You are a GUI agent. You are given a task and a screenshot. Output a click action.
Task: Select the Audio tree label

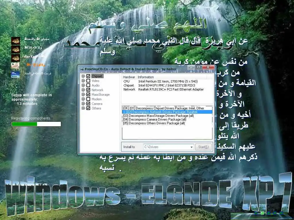96,85
